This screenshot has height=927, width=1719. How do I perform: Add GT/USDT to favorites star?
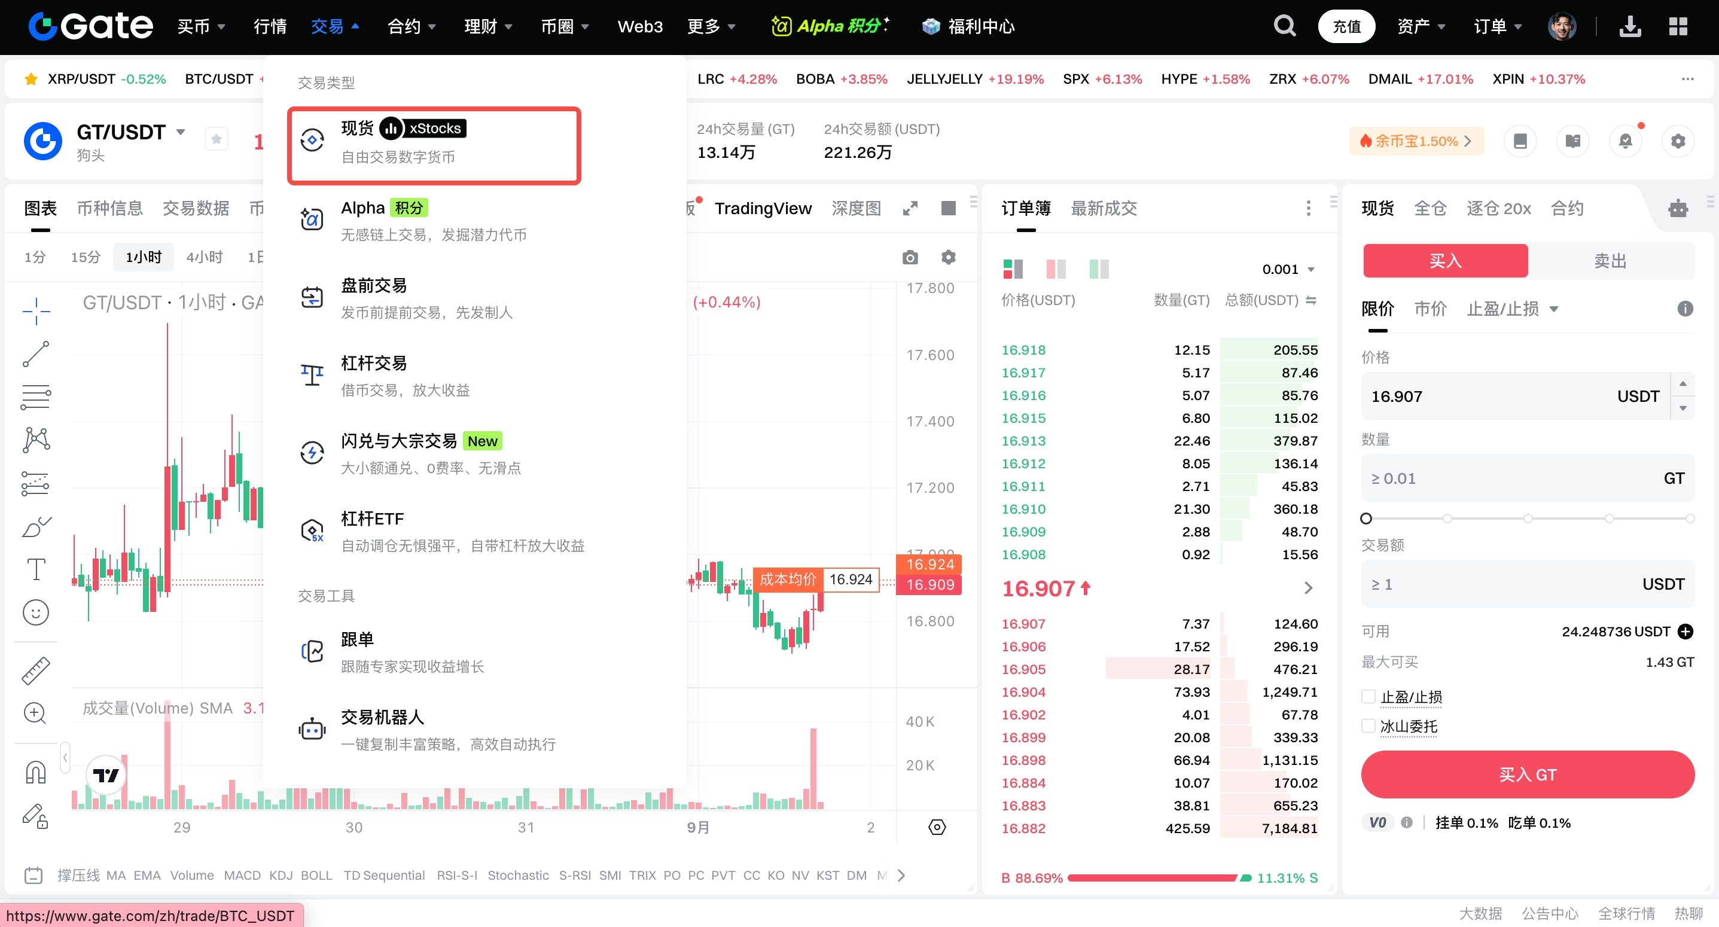pos(216,139)
